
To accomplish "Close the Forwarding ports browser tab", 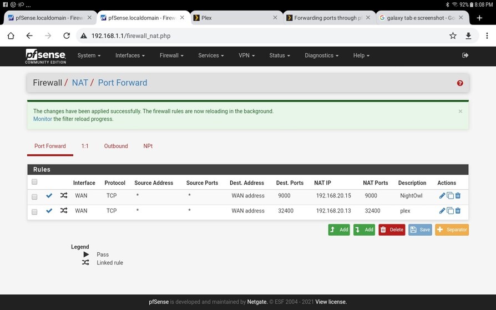I will click(368, 18).
